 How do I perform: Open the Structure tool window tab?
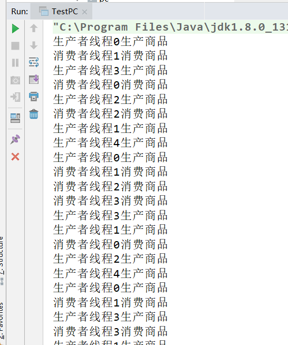(2, 261)
